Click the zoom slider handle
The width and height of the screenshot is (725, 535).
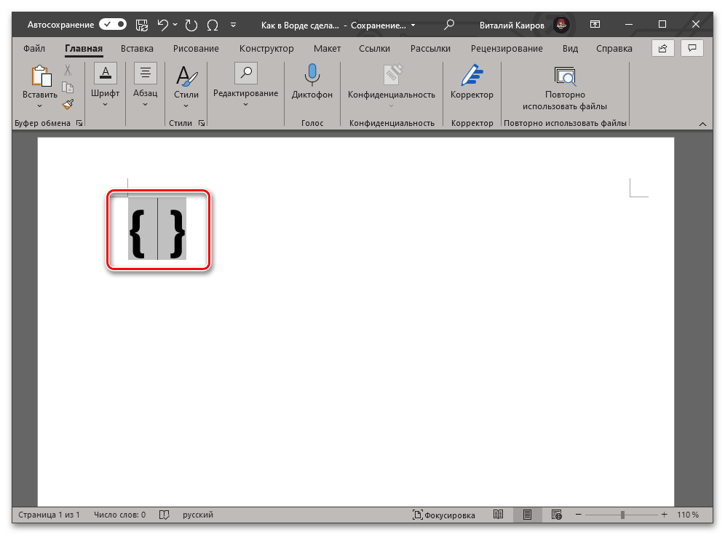click(x=622, y=515)
